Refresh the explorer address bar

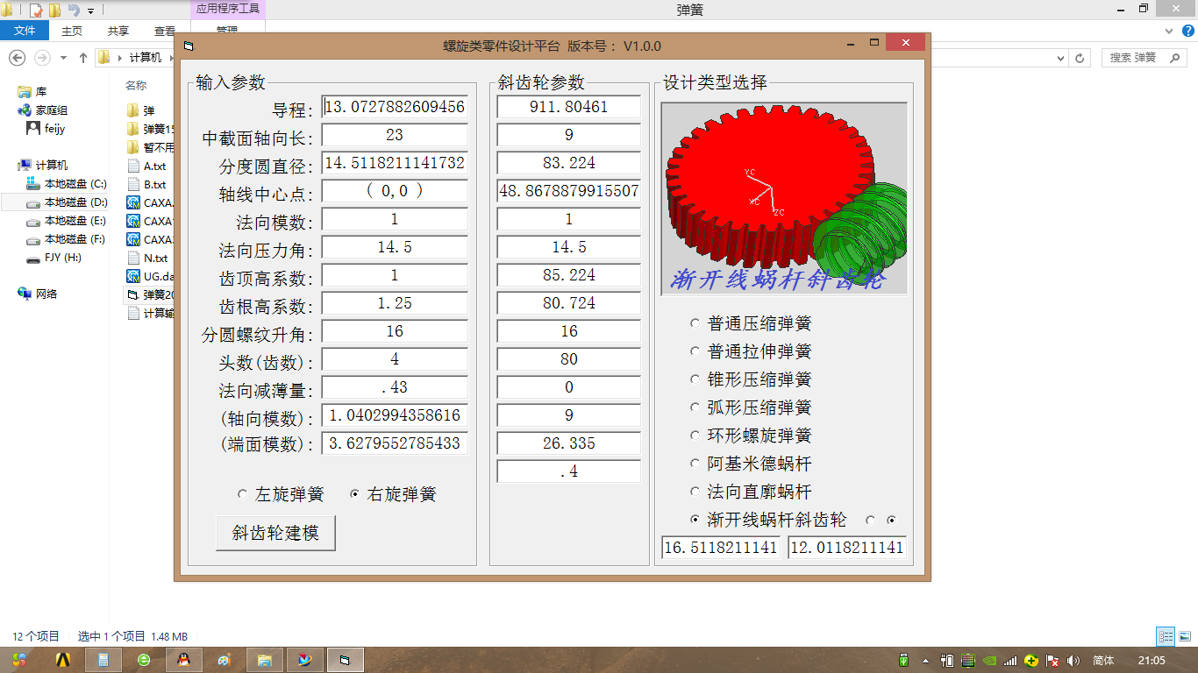pyautogui.click(x=1080, y=58)
